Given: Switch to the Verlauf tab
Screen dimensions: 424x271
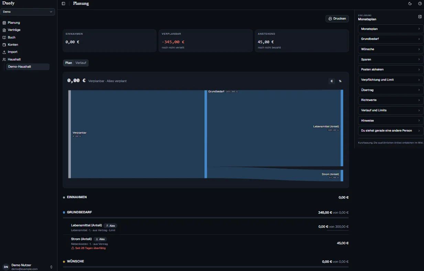Looking at the screenshot, I should pos(81,63).
